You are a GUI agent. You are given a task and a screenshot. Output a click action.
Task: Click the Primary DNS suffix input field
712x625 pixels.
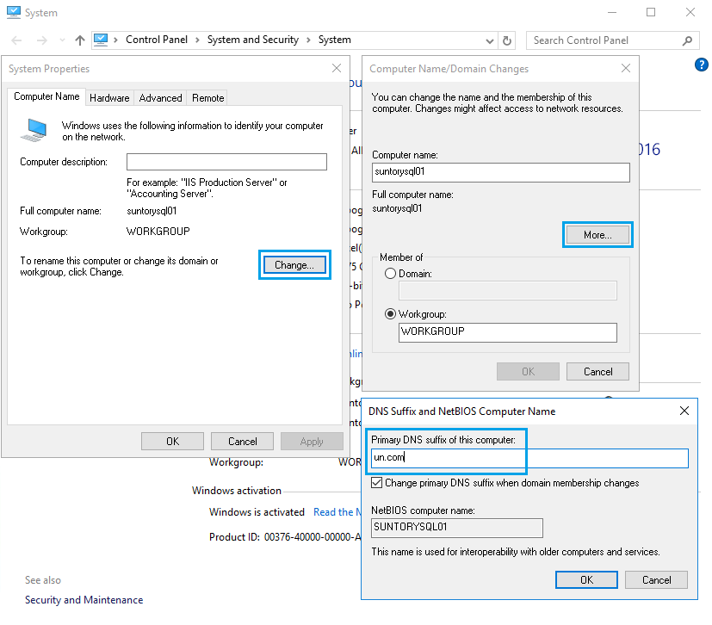[x=529, y=457]
